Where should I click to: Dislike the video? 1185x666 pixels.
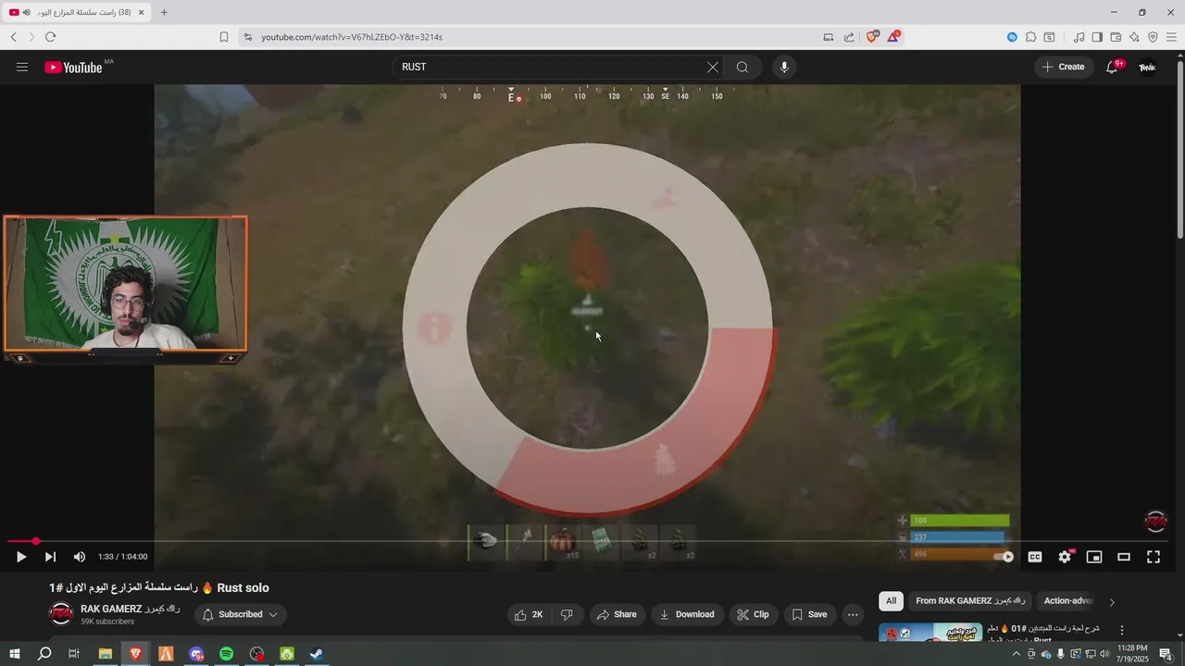[x=567, y=614]
